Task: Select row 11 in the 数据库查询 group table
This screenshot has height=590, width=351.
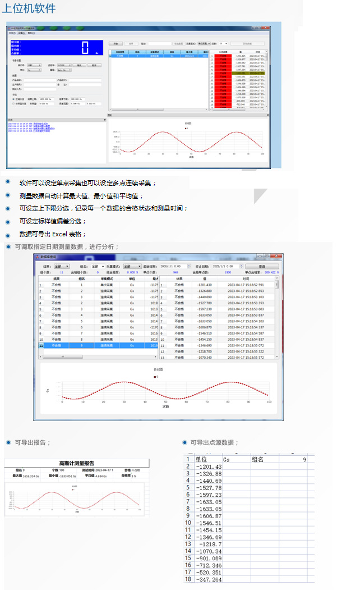Action: (98, 345)
